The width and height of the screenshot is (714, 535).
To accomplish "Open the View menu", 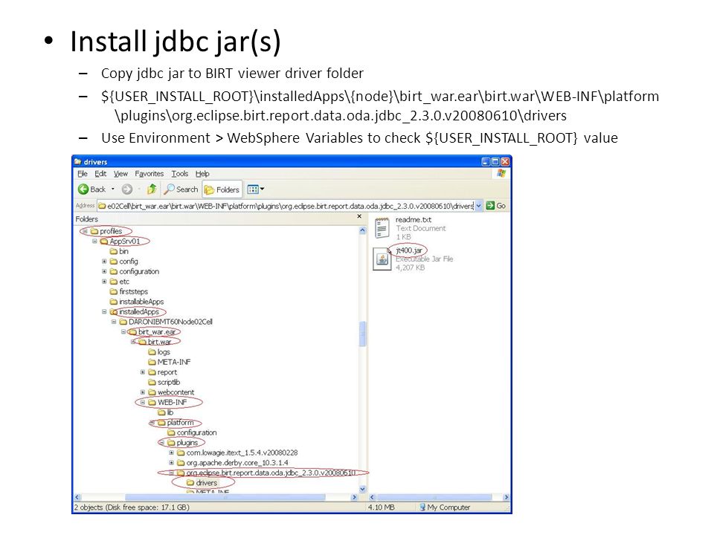I will tap(120, 174).
